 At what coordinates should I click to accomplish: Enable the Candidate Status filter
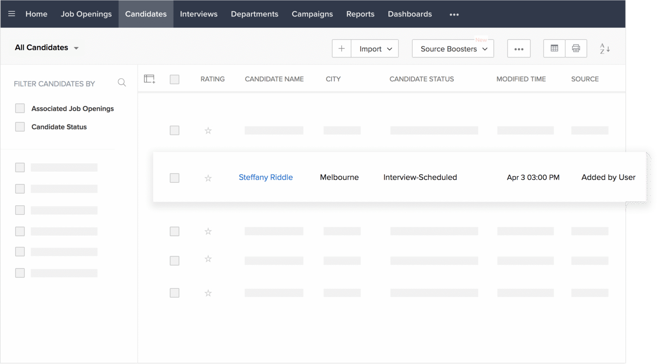[x=19, y=127]
